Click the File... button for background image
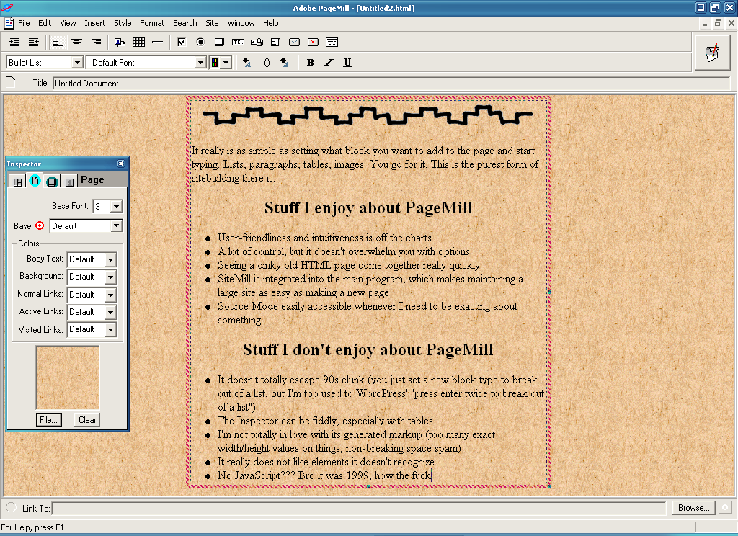The height and width of the screenshot is (536, 738). (49, 420)
